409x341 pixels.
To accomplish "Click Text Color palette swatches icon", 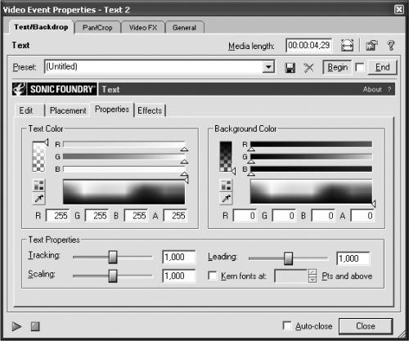I will [x=39, y=186].
